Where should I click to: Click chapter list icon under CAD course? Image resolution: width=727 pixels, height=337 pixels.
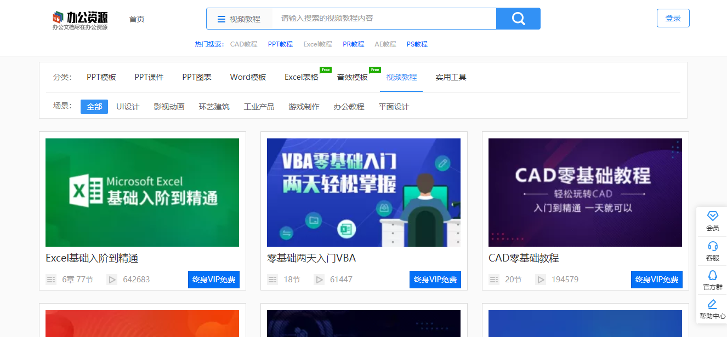pos(494,280)
